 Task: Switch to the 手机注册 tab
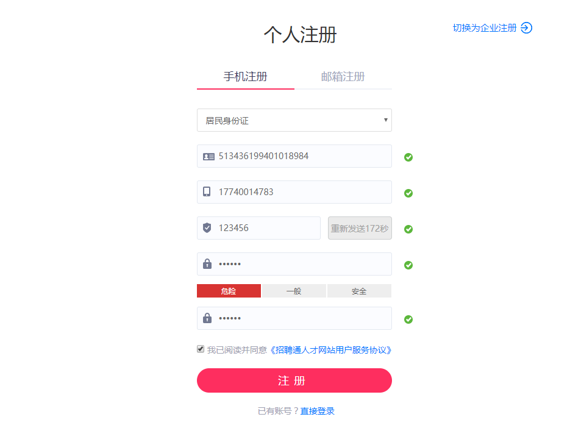(x=245, y=77)
